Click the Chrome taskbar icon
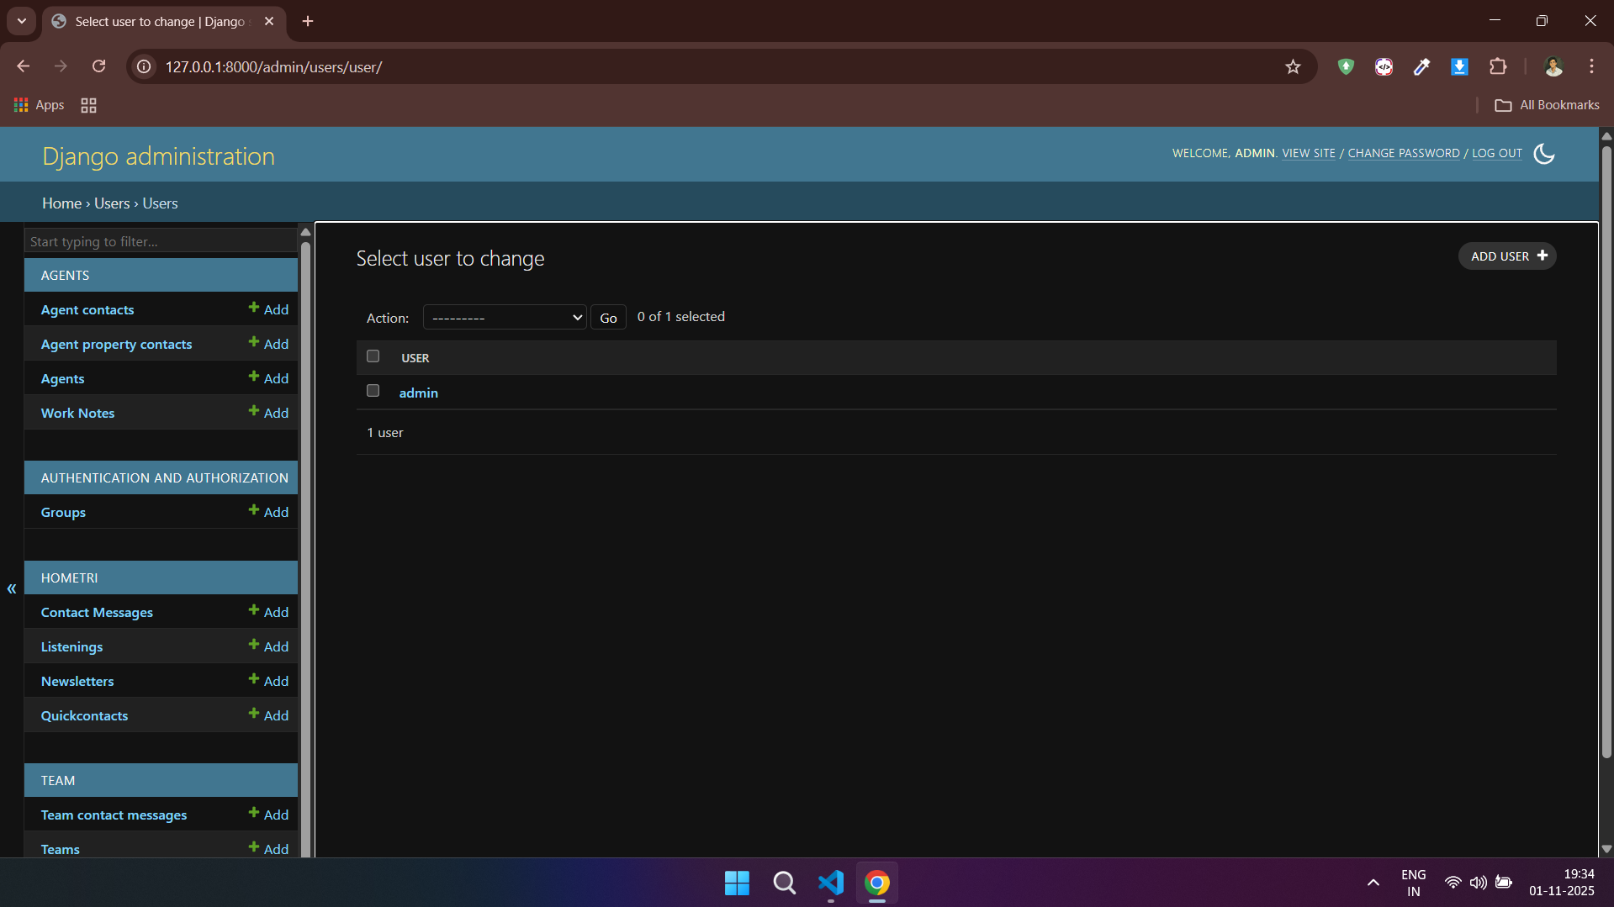The image size is (1614, 907). click(877, 883)
